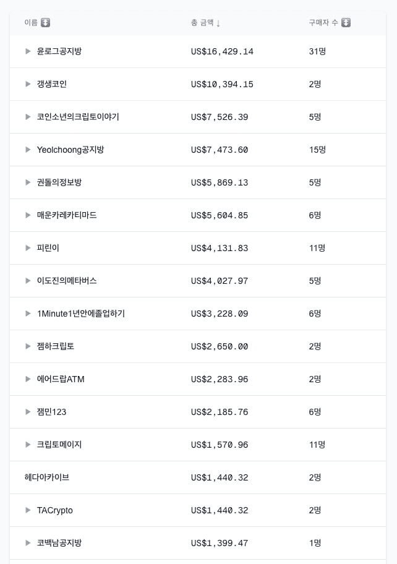Expand the Yeolchoong공지방 row
This screenshot has width=397, height=564.
click(28, 150)
